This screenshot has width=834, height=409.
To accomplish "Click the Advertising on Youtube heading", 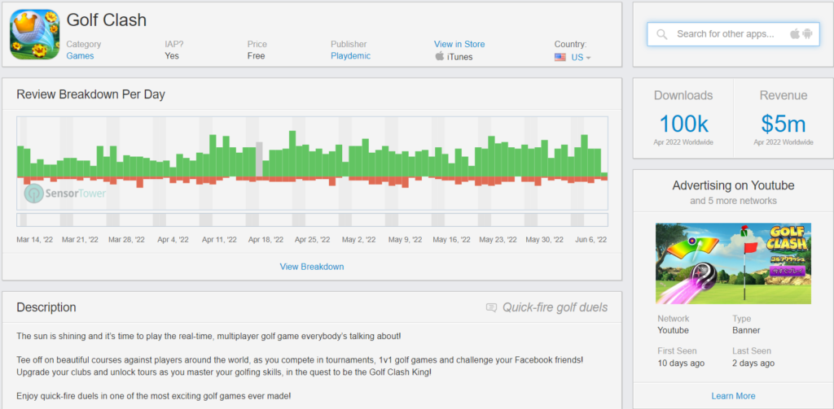I will coord(733,185).
